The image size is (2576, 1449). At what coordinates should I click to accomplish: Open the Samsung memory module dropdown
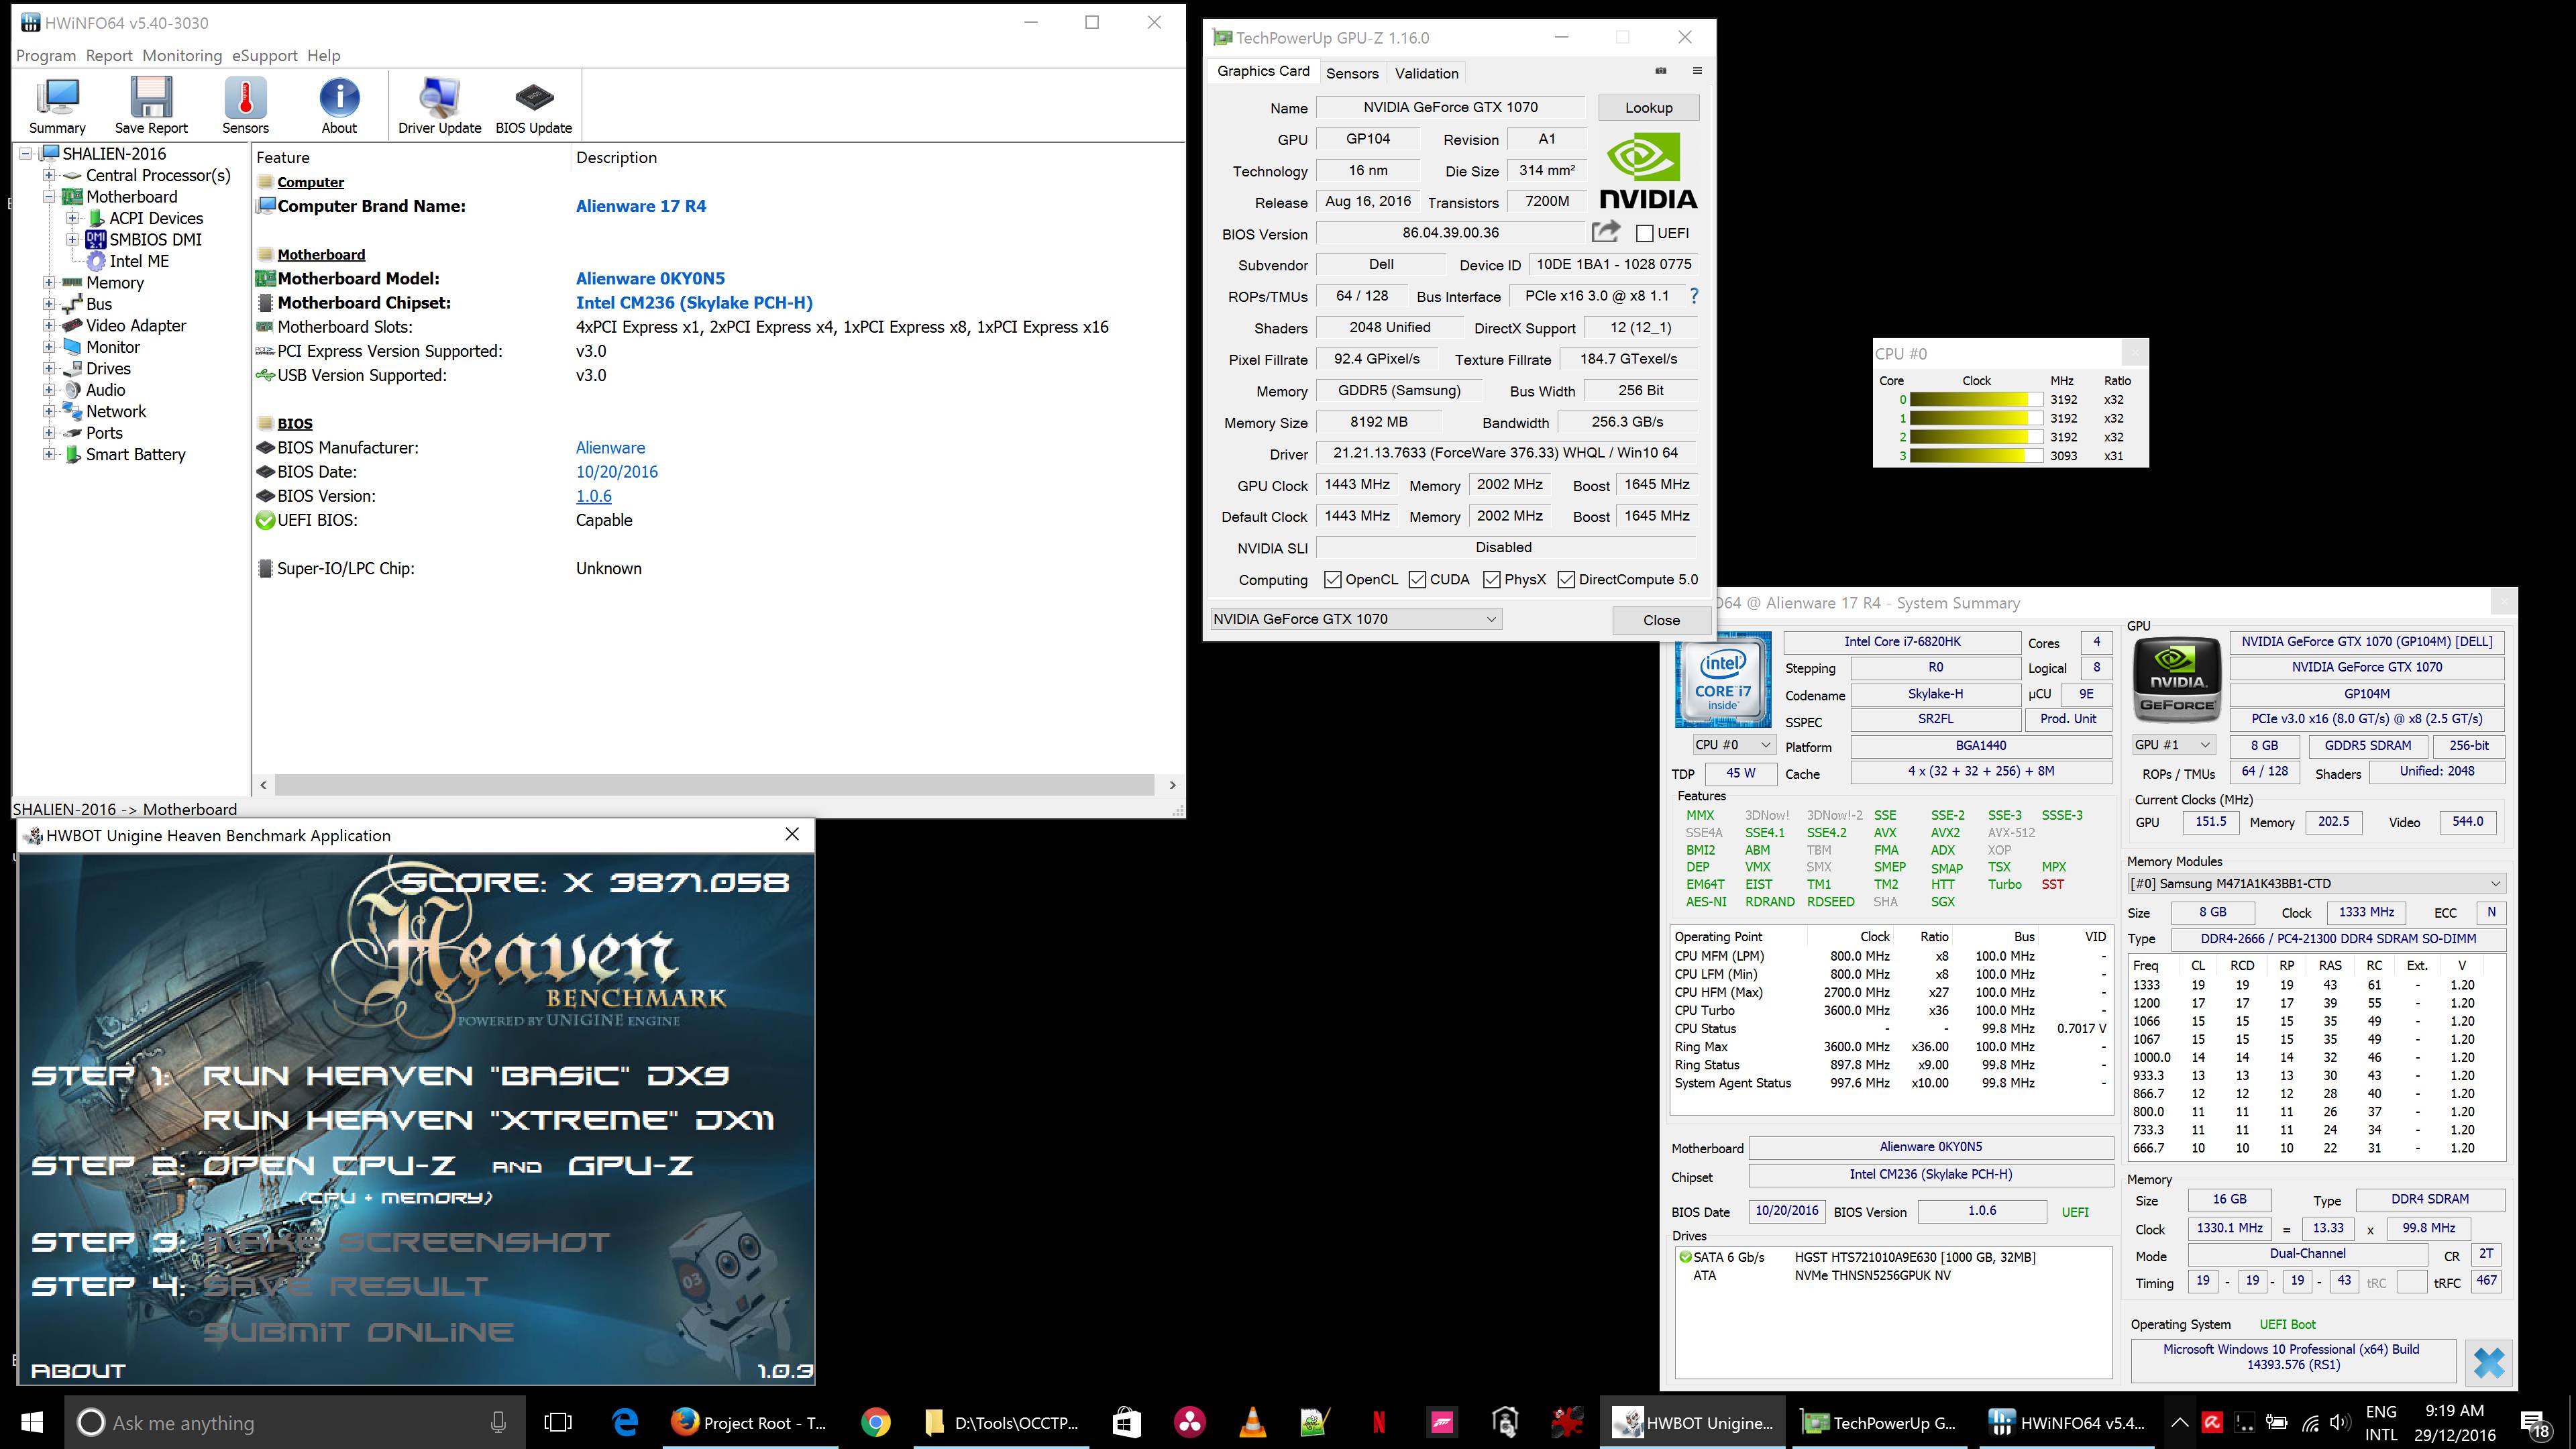coord(2316,884)
